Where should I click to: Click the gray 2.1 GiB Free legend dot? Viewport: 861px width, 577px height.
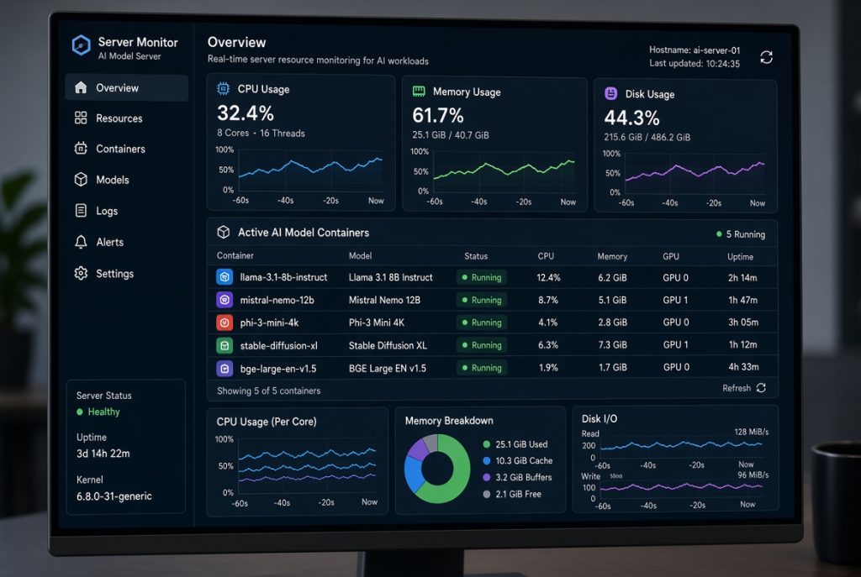point(487,494)
